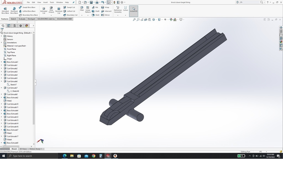
Task: Open the PropertyManager tab
Action: pyautogui.click(x=9, y=26)
